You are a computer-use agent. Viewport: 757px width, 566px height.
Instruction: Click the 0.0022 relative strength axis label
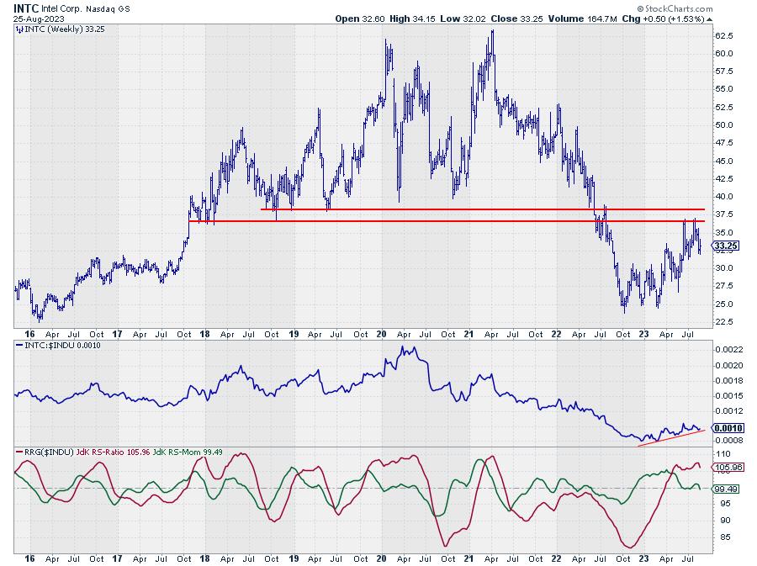tap(729, 350)
